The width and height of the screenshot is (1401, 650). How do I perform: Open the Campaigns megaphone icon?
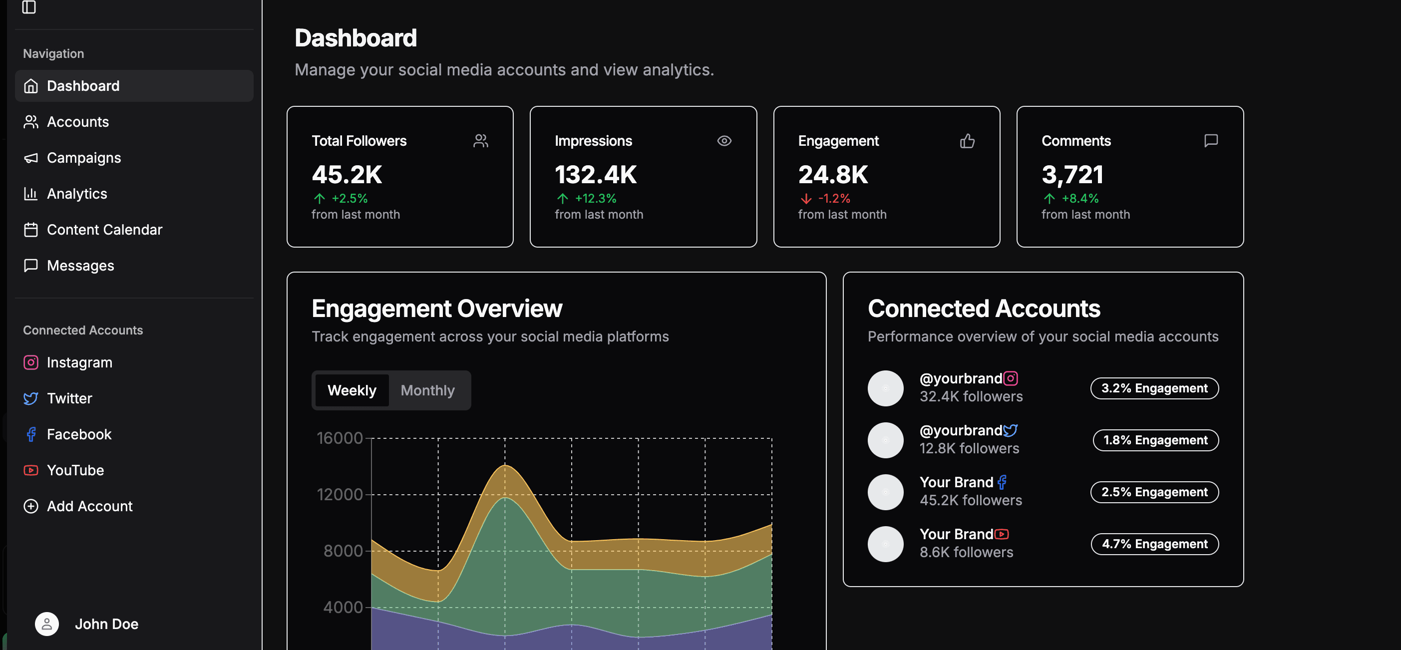[x=31, y=158]
